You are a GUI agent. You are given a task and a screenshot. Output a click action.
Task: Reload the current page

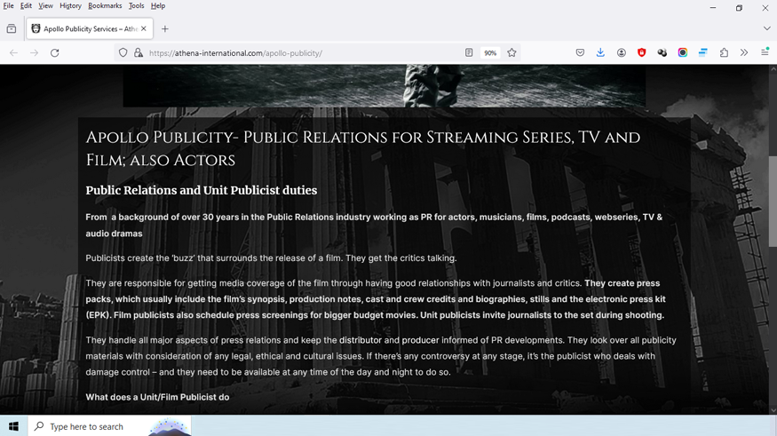point(55,53)
